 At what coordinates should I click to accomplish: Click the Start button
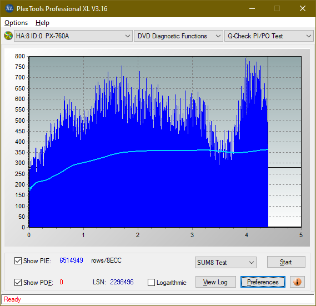coord(286,262)
